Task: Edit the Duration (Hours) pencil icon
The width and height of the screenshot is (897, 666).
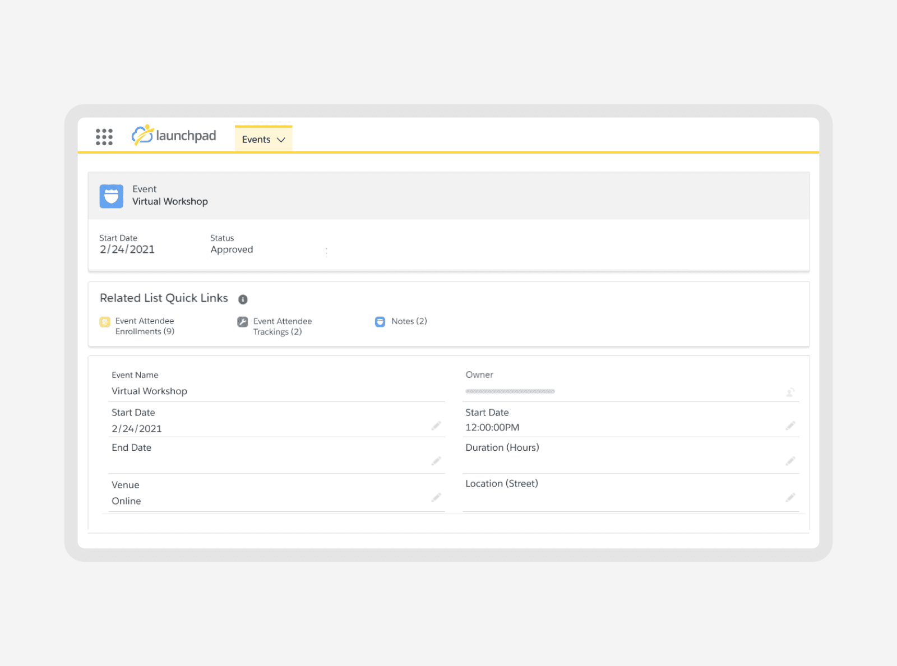Action: click(x=790, y=461)
